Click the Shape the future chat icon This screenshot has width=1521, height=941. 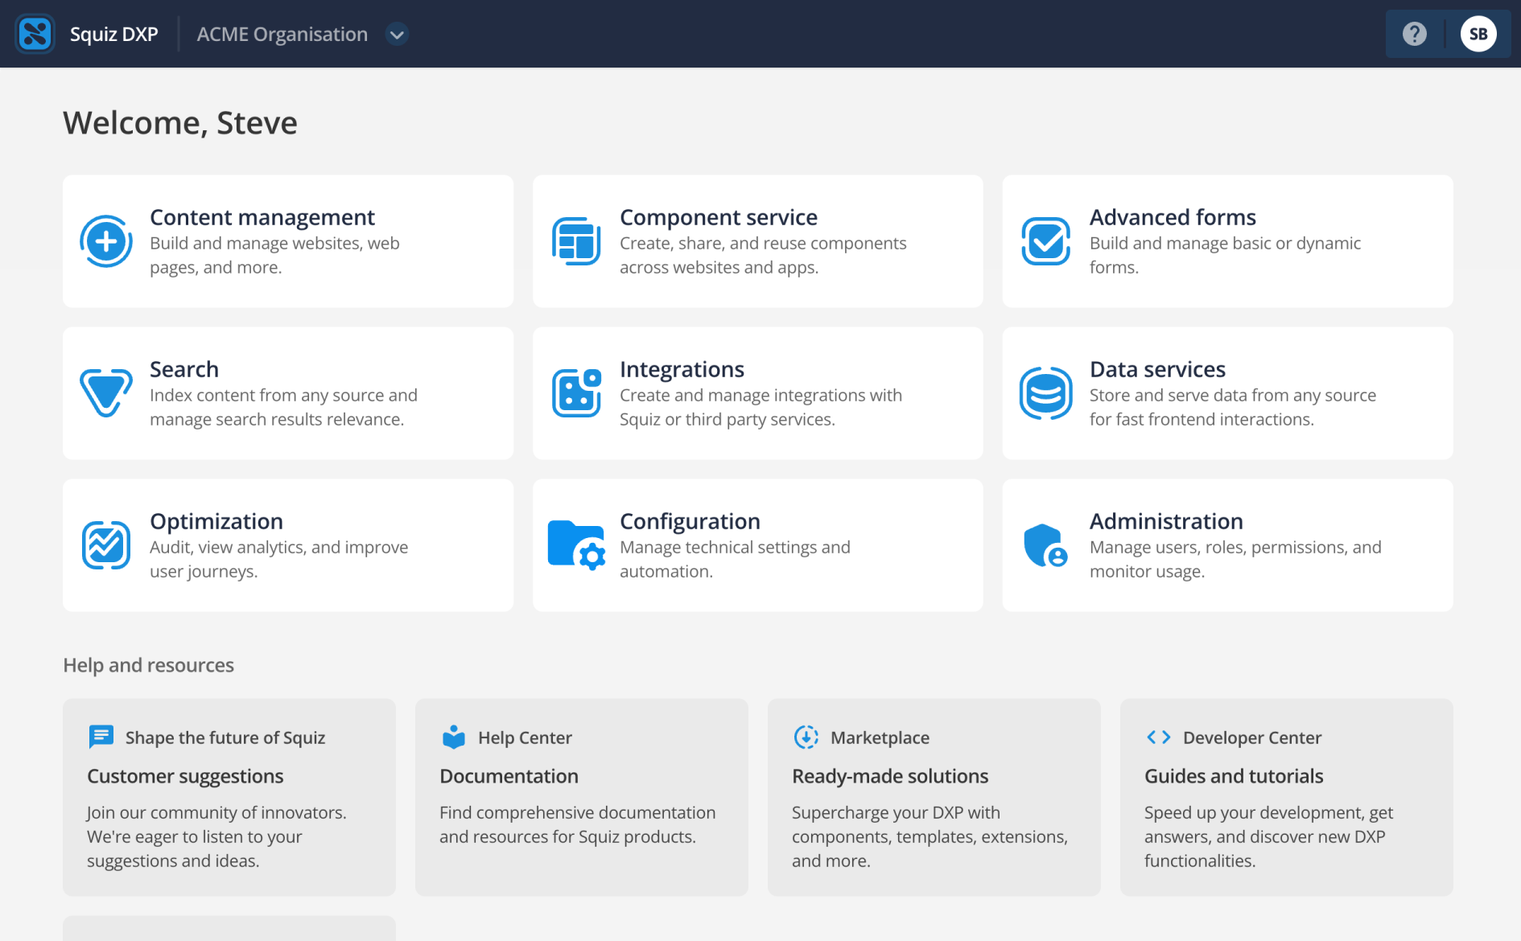[101, 737]
